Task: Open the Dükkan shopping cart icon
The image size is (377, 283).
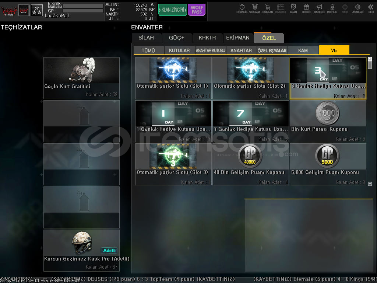Action: click(268, 9)
